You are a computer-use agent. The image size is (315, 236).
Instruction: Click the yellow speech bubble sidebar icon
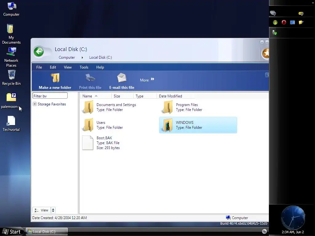coord(301,14)
